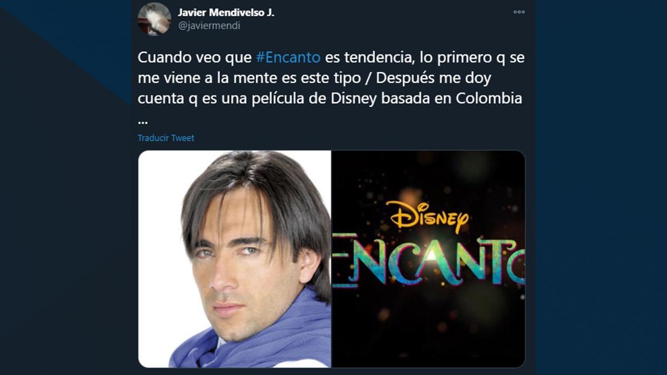Open the tweet's three-dot more options menu
This screenshot has height=375, width=667.
tap(519, 12)
